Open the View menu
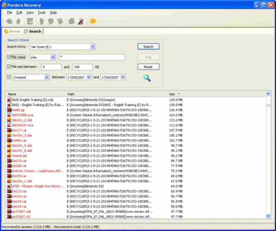 pyautogui.click(x=30, y=13)
